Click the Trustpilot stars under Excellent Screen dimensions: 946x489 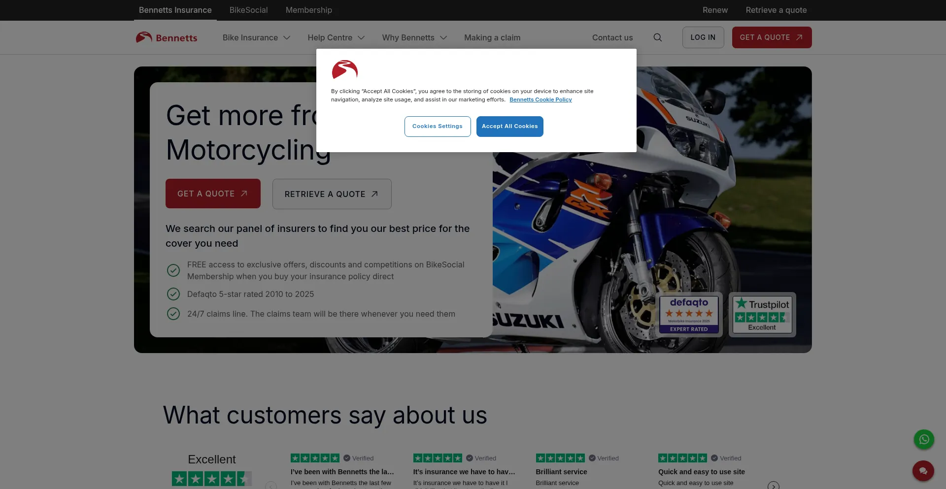click(211, 479)
